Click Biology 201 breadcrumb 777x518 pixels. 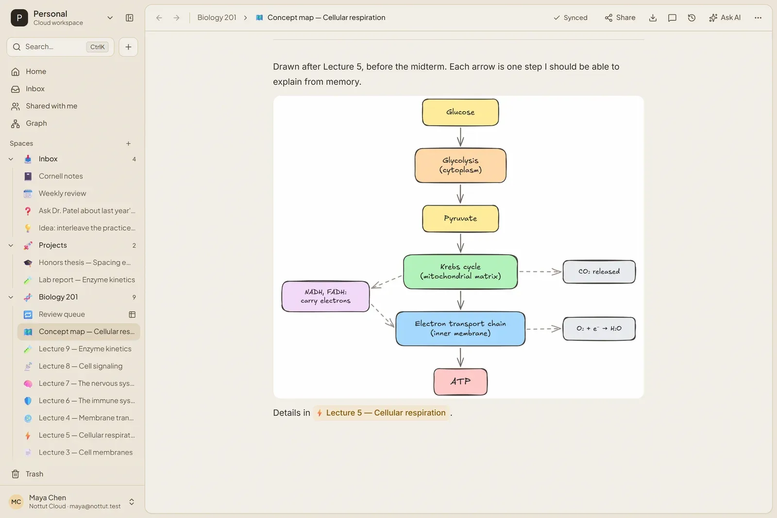217,18
